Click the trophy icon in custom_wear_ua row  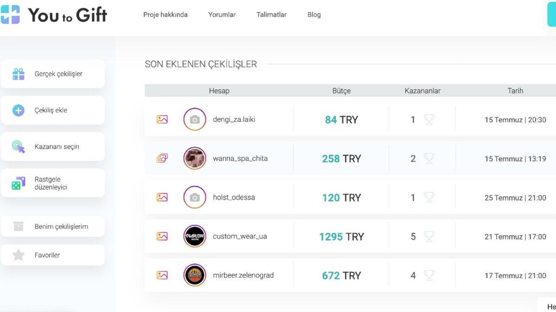[x=430, y=237]
